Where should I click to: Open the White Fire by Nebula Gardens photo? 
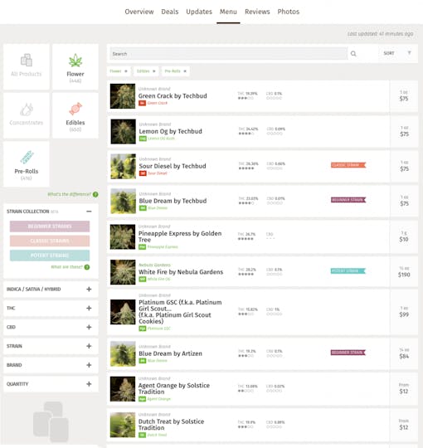pos(123,272)
